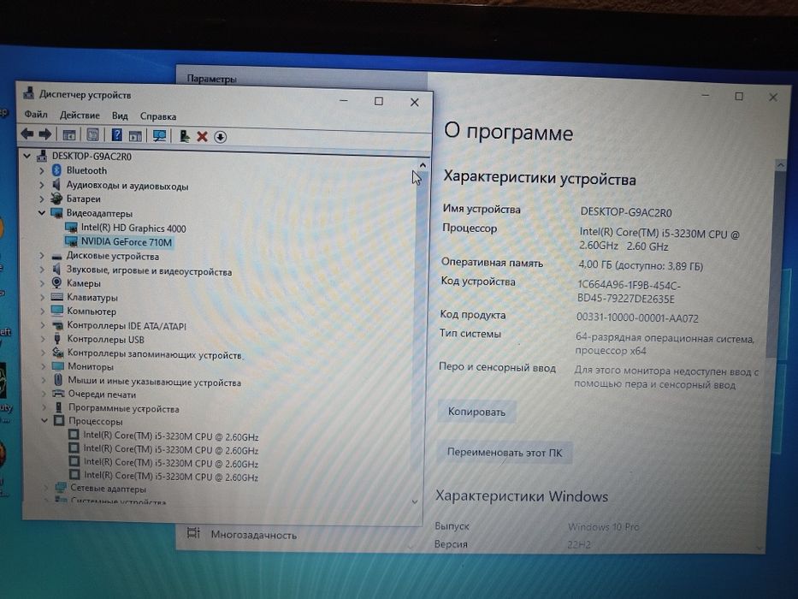Click the Intel HD Graphics 4000 adapter icon
This screenshot has height=599, width=798.
point(71,228)
